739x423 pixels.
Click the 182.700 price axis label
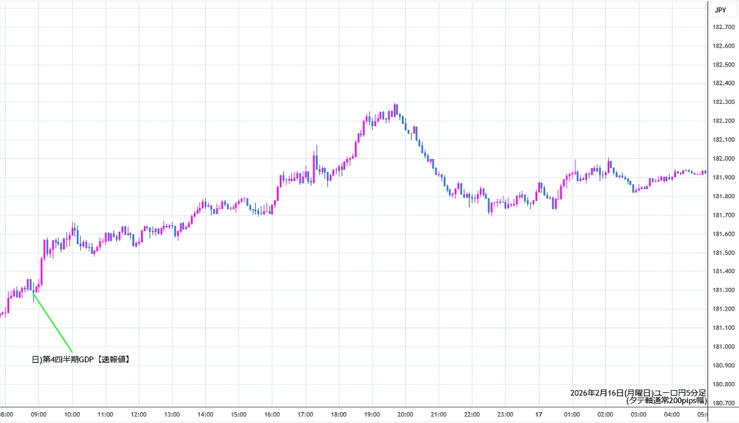pos(724,27)
